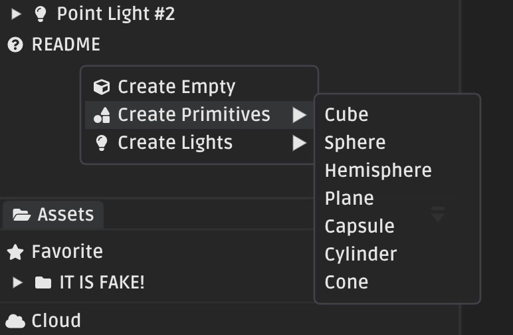
Task: Choose Create Empty from context menu
Action: click(199, 87)
